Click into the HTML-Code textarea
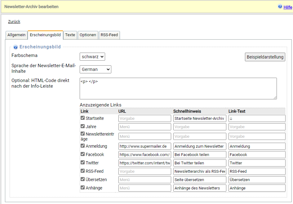The height and width of the screenshot is (204, 293). (x=178, y=89)
